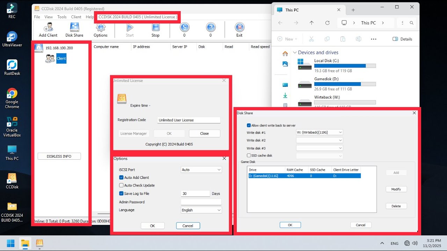Screen dimensions: 447x251
Task: Click the search icon in This PC window
Action: 412,23
